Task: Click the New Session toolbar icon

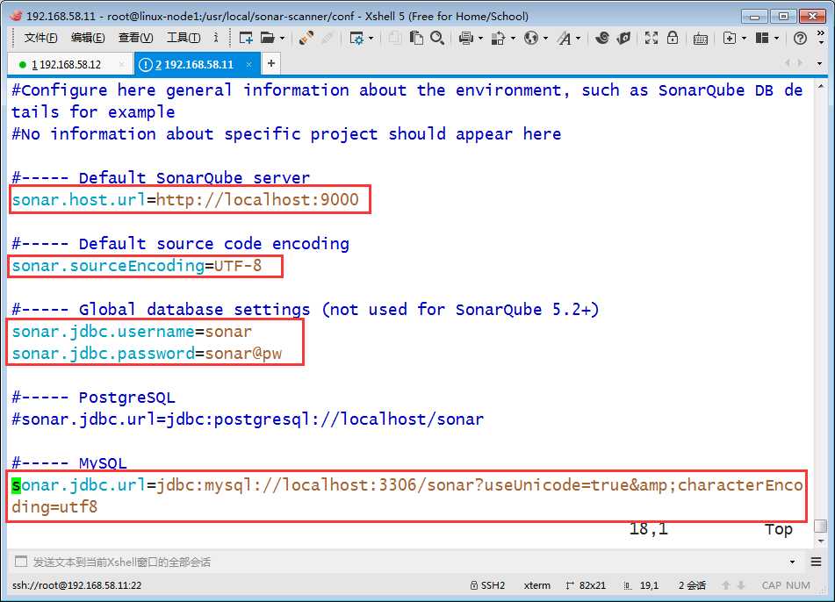Action: point(246,38)
